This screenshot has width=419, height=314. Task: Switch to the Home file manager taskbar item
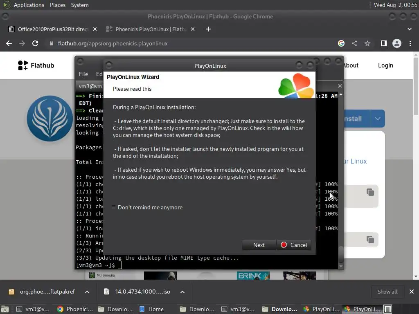click(151, 309)
